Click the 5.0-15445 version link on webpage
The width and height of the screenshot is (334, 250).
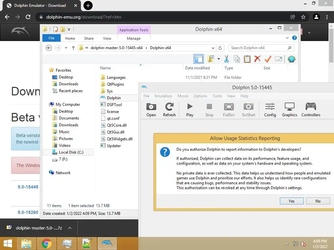(28, 187)
